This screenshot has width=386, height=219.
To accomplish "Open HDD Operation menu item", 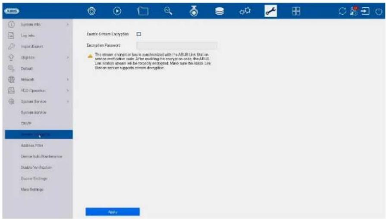I will click(x=33, y=90).
